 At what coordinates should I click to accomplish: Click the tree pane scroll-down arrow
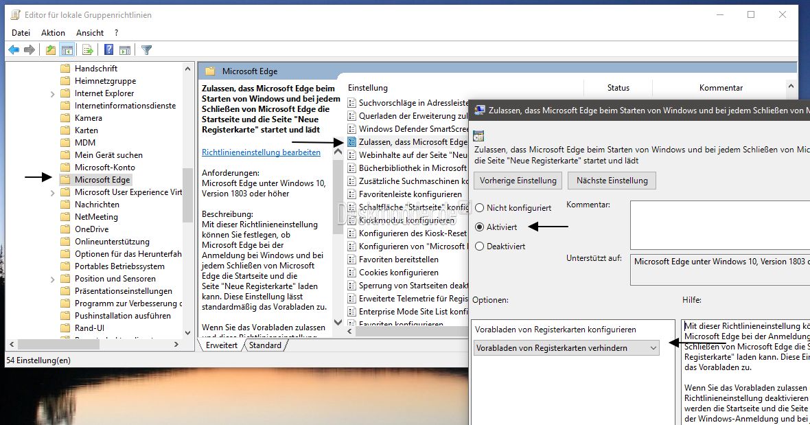tap(187, 333)
